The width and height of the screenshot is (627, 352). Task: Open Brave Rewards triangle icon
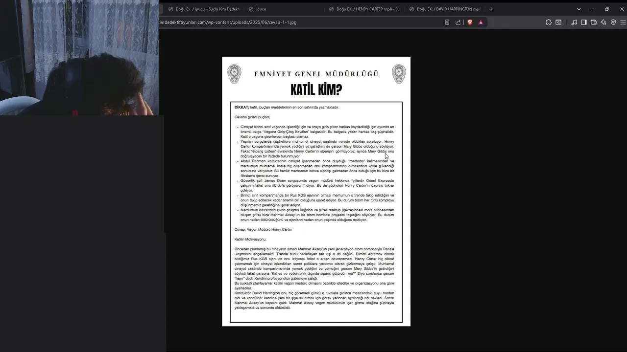(481, 22)
